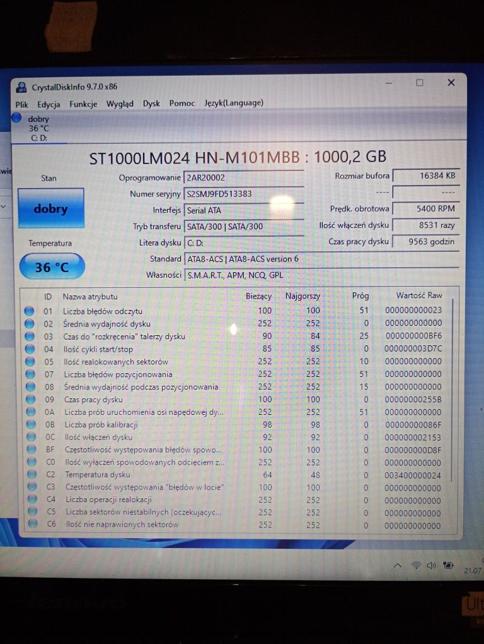Click the S.M.A.R.T., APM, NCQ, GPL features field
Viewport: 484px width, 644px height.
tap(321, 275)
